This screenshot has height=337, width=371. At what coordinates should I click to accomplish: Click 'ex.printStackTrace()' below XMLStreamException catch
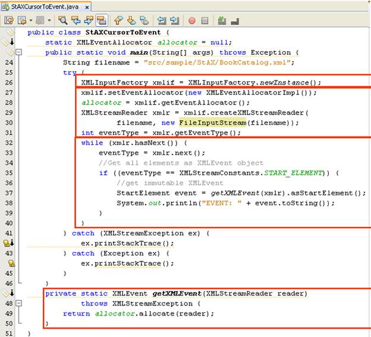[x=124, y=243]
